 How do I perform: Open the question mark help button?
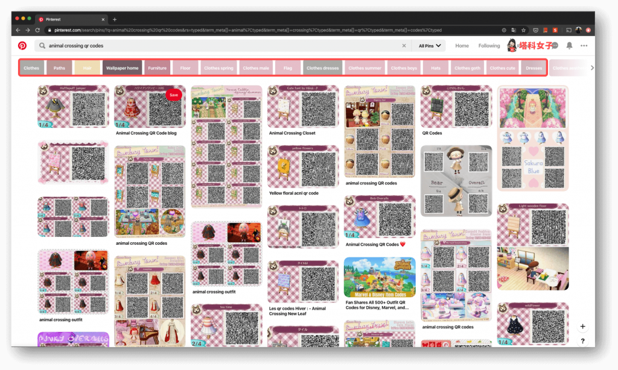pyautogui.click(x=582, y=341)
